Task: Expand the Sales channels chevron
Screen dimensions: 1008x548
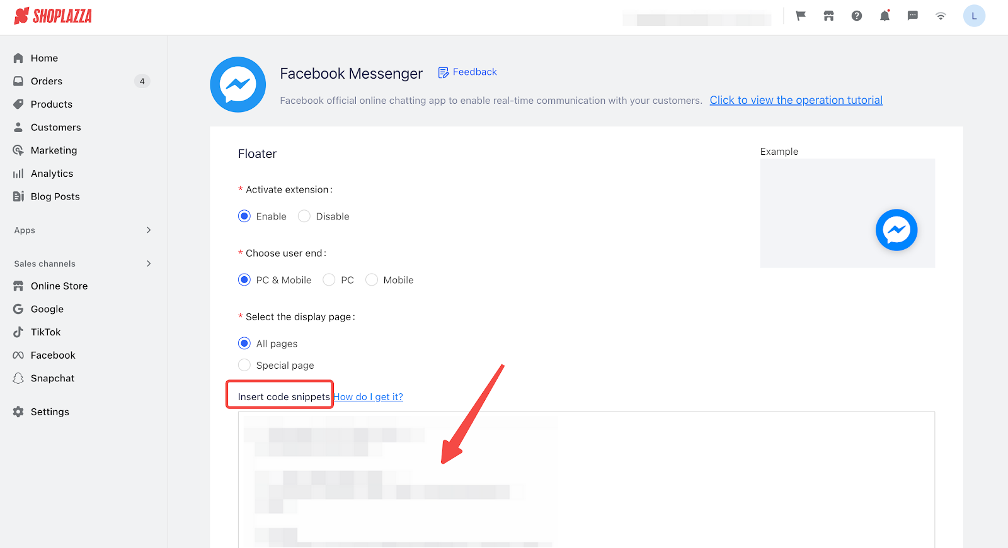Action: tap(149, 264)
